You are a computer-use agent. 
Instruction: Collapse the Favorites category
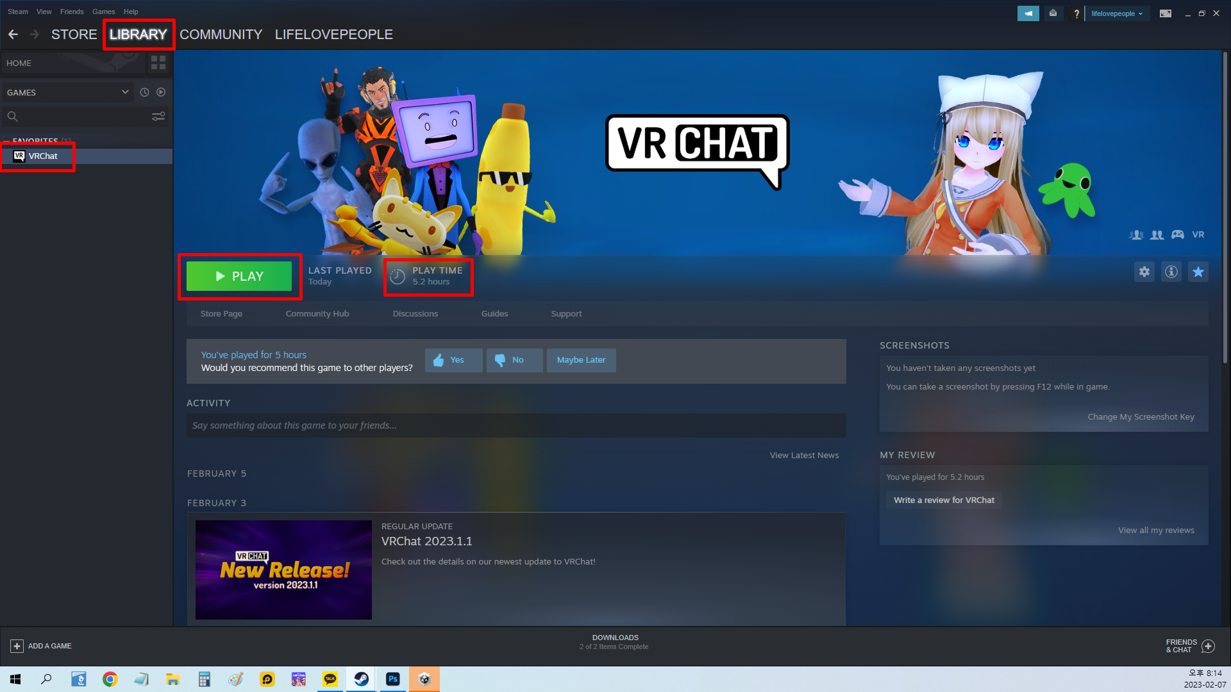point(6,141)
